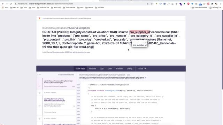The height and width of the screenshot is (125, 223).
Task: Click the 'try {' code line
Action: pos(93,106)
